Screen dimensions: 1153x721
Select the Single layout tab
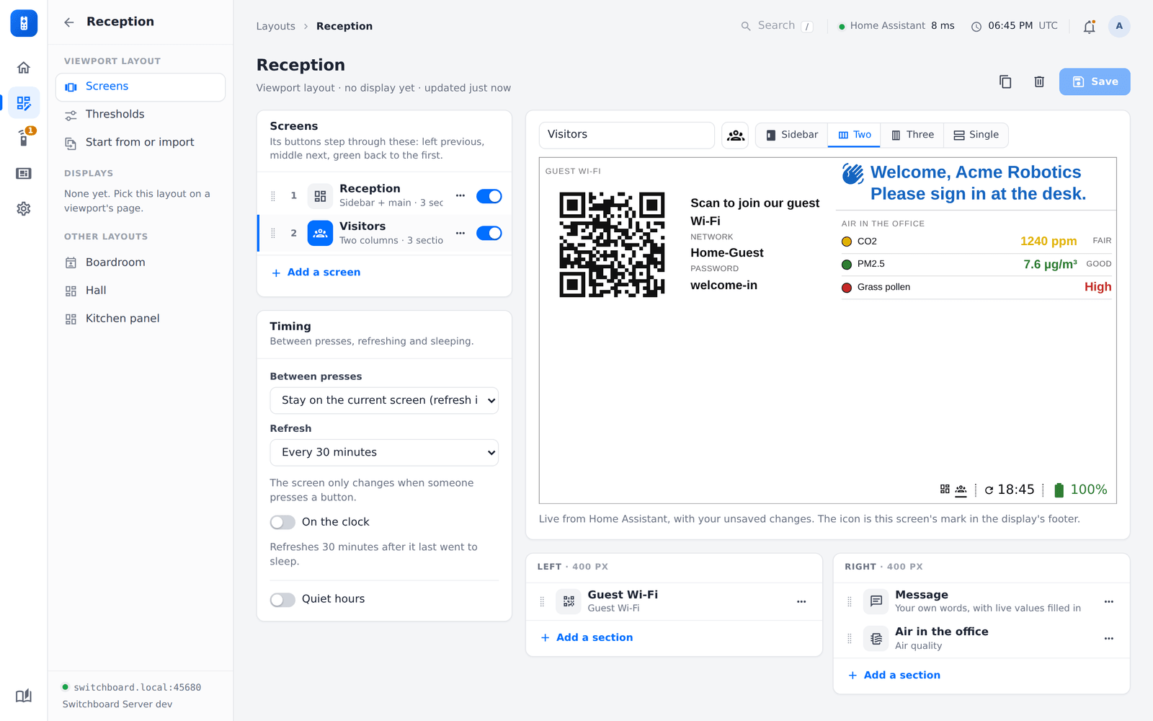tap(976, 135)
